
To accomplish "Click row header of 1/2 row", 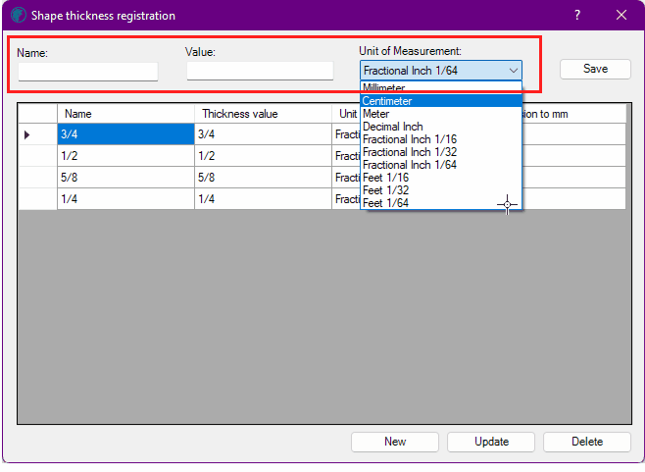I will pyautogui.click(x=37, y=156).
